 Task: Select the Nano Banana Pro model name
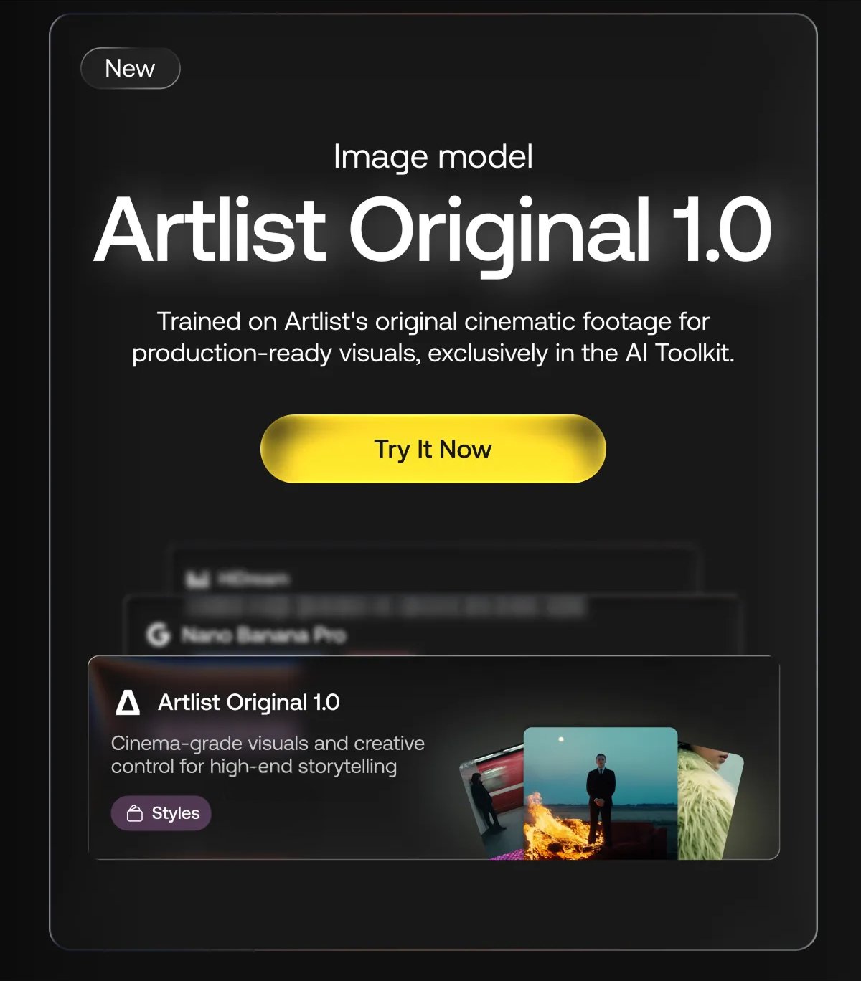pyautogui.click(x=263, y=635)
